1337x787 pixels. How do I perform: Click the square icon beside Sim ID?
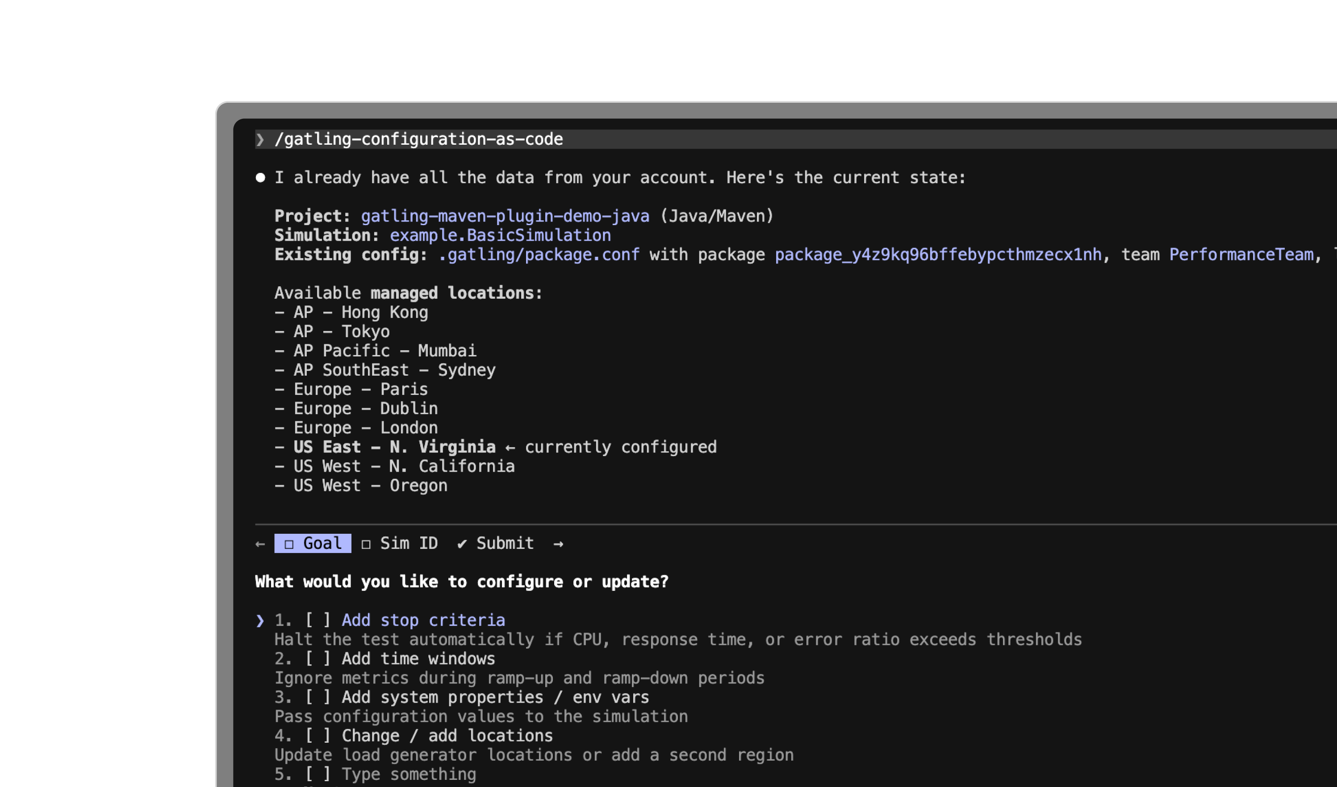[x=366, y=544]
